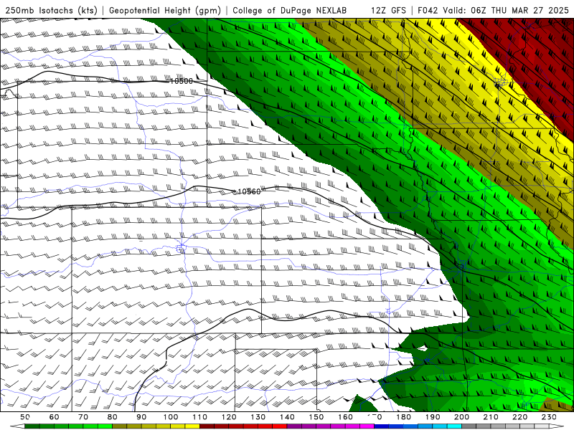Click the "Geopotential Height (gpm)" header label
The width and height of the screenshot is (574, 430).
click(x=165, y=11)
